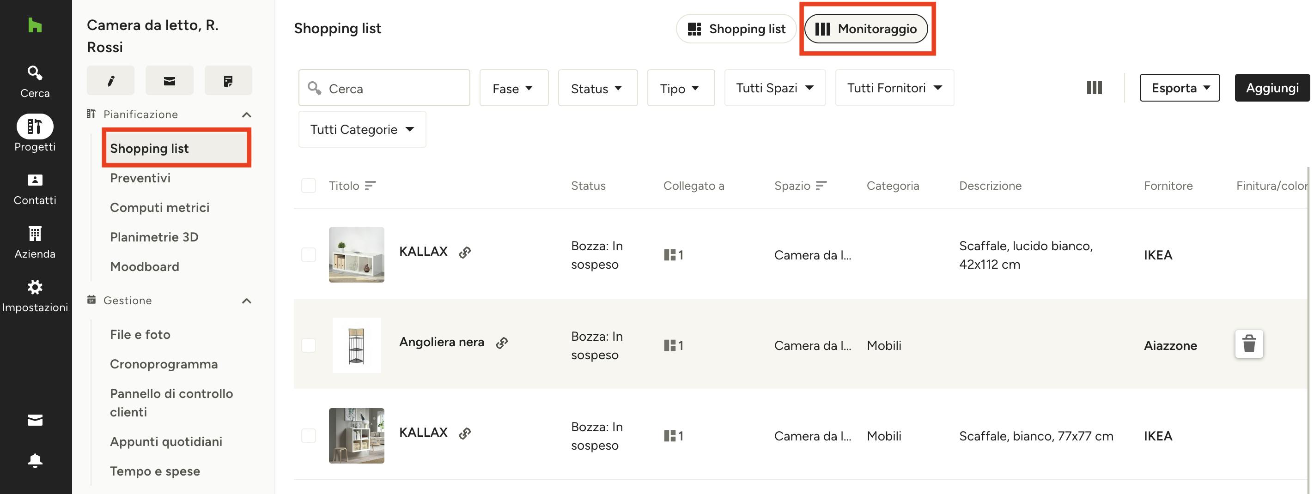Click the Angoliera nera title
Viewport: 1314px width, 494px height.
[442, 342]
